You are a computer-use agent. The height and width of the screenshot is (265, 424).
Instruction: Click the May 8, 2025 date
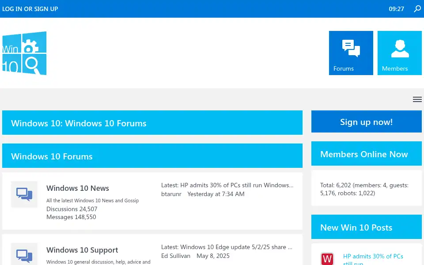click(x=213, y=256)
